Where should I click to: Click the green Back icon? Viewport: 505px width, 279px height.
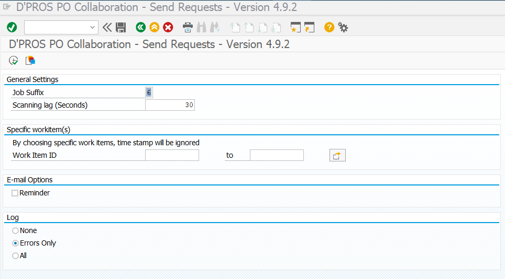141,27
